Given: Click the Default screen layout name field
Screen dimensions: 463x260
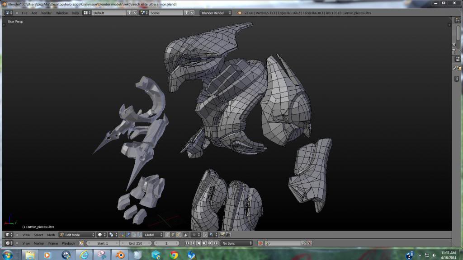Looking at the screenshot, I should click(109, 13).
